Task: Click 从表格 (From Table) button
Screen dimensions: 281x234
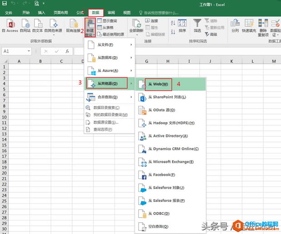Action: pyautogui.click(x=105, y=28)
